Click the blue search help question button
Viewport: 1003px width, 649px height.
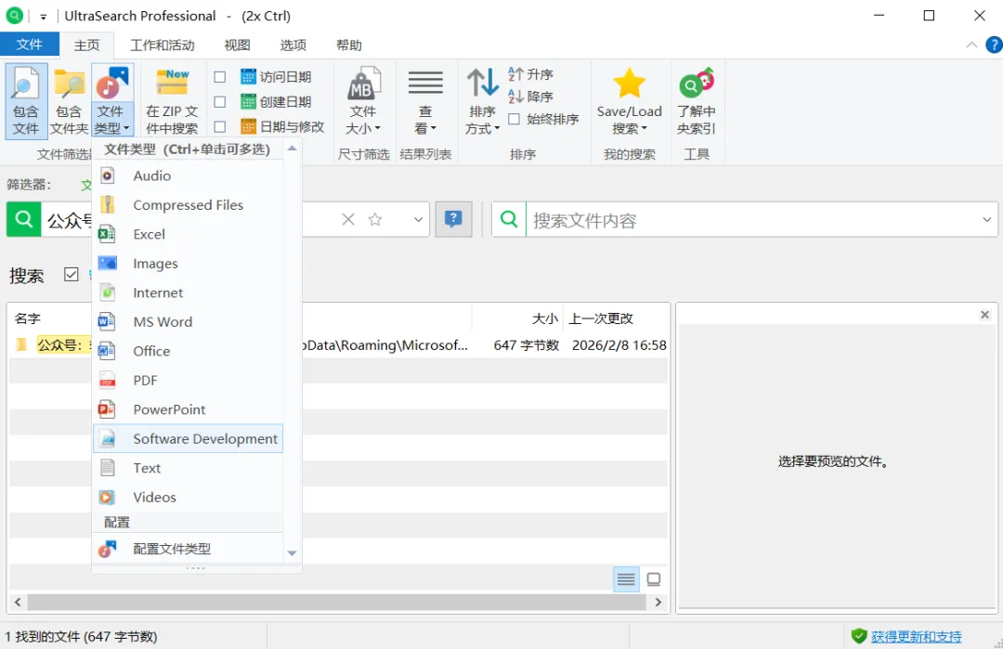453,219
